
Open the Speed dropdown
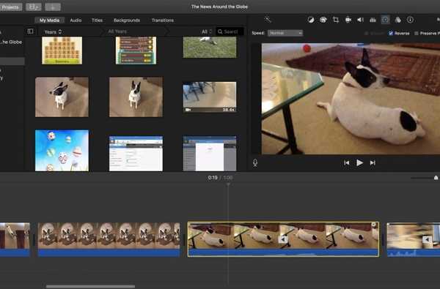pyautogui.click(x=285, y=33)
